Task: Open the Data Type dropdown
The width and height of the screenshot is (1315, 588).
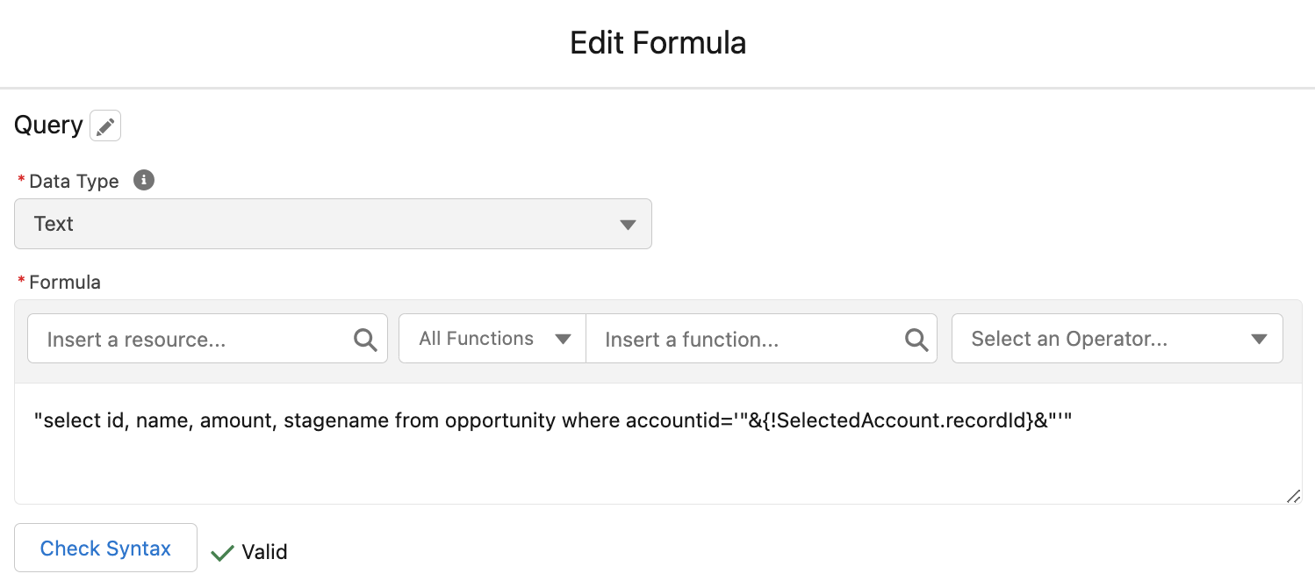Action: [x=334, y=224]
